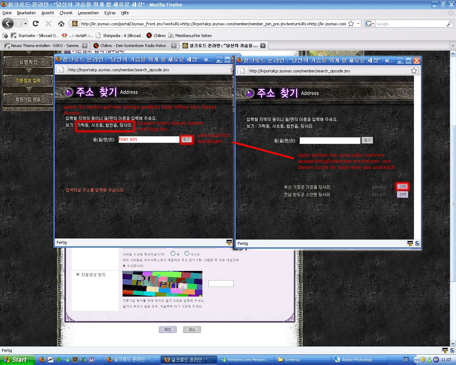
Task: Reload the page with the refresh icon
Action: (36, 24)
